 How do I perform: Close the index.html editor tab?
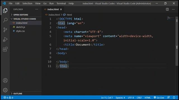tap(61, 9)
